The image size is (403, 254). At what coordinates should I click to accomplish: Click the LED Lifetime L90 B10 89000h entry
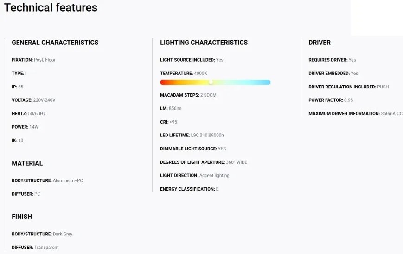(x=192, y=135)
